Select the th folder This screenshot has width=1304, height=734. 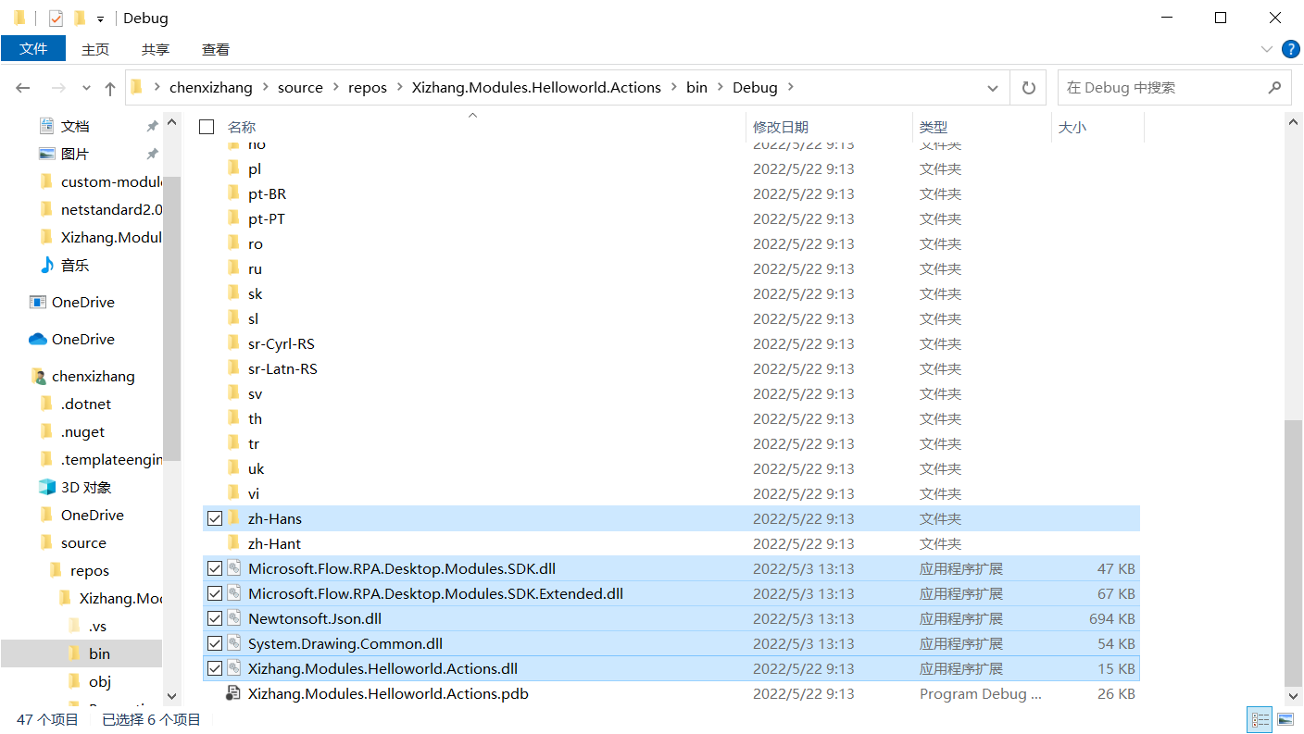click(x=255, y=418)
